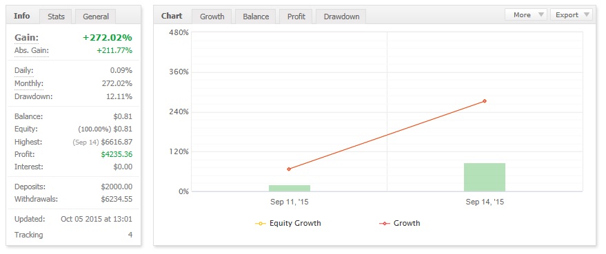Switch to the Stats tab

coord(56,17)
